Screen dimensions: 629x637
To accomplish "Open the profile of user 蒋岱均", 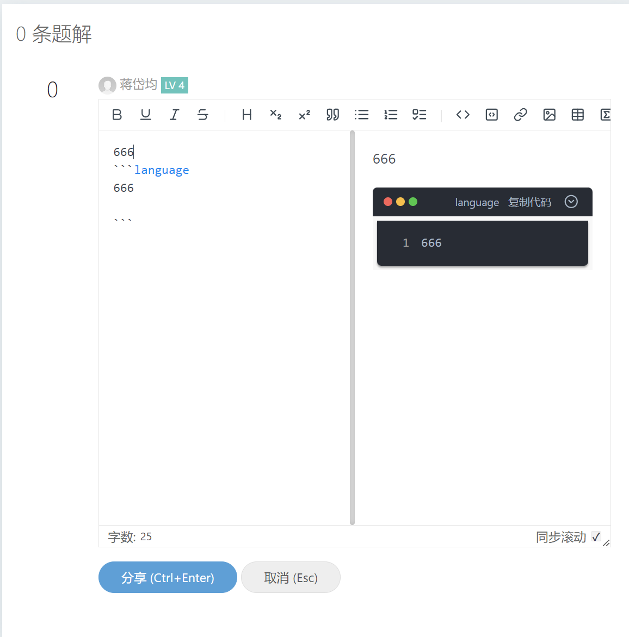I will (x=138, y=84).
